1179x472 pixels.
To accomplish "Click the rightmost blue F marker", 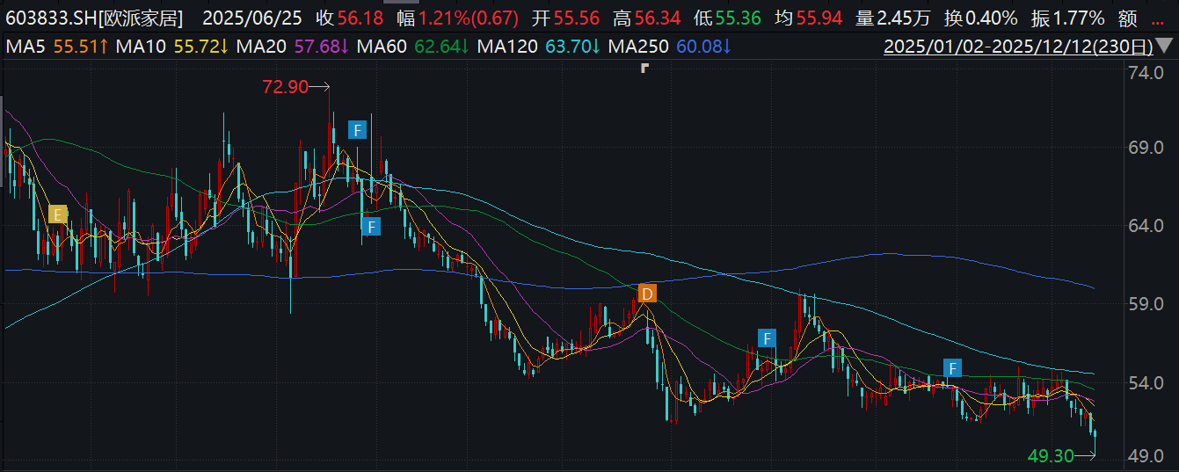I will pos(952,367).
